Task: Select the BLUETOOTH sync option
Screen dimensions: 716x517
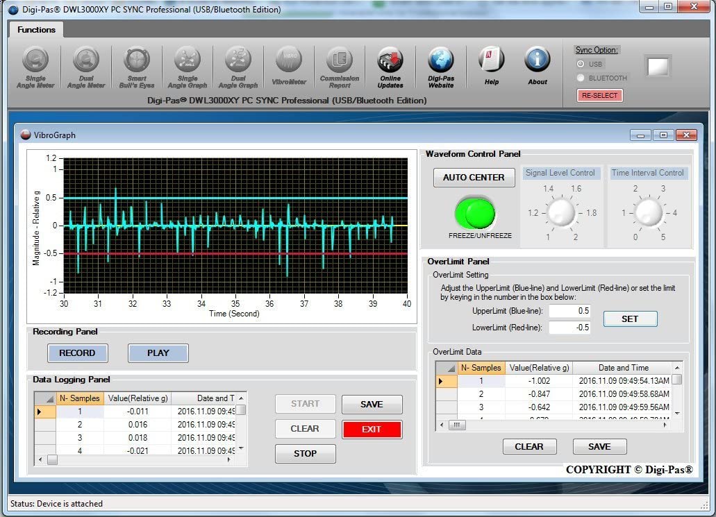Action: pos(581,78)
